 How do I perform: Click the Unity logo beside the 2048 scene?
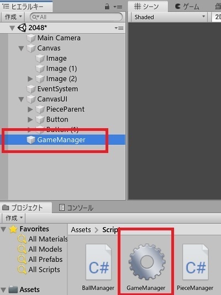point(22,28)
